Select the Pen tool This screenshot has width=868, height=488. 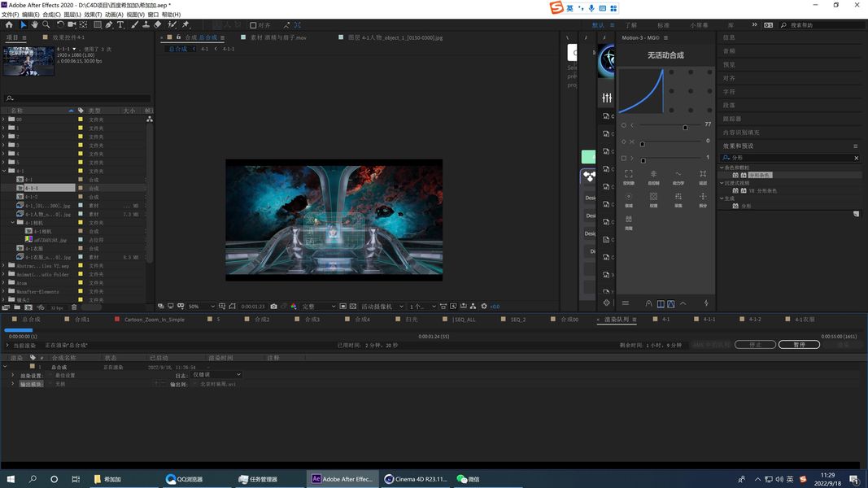pos(109,25)
